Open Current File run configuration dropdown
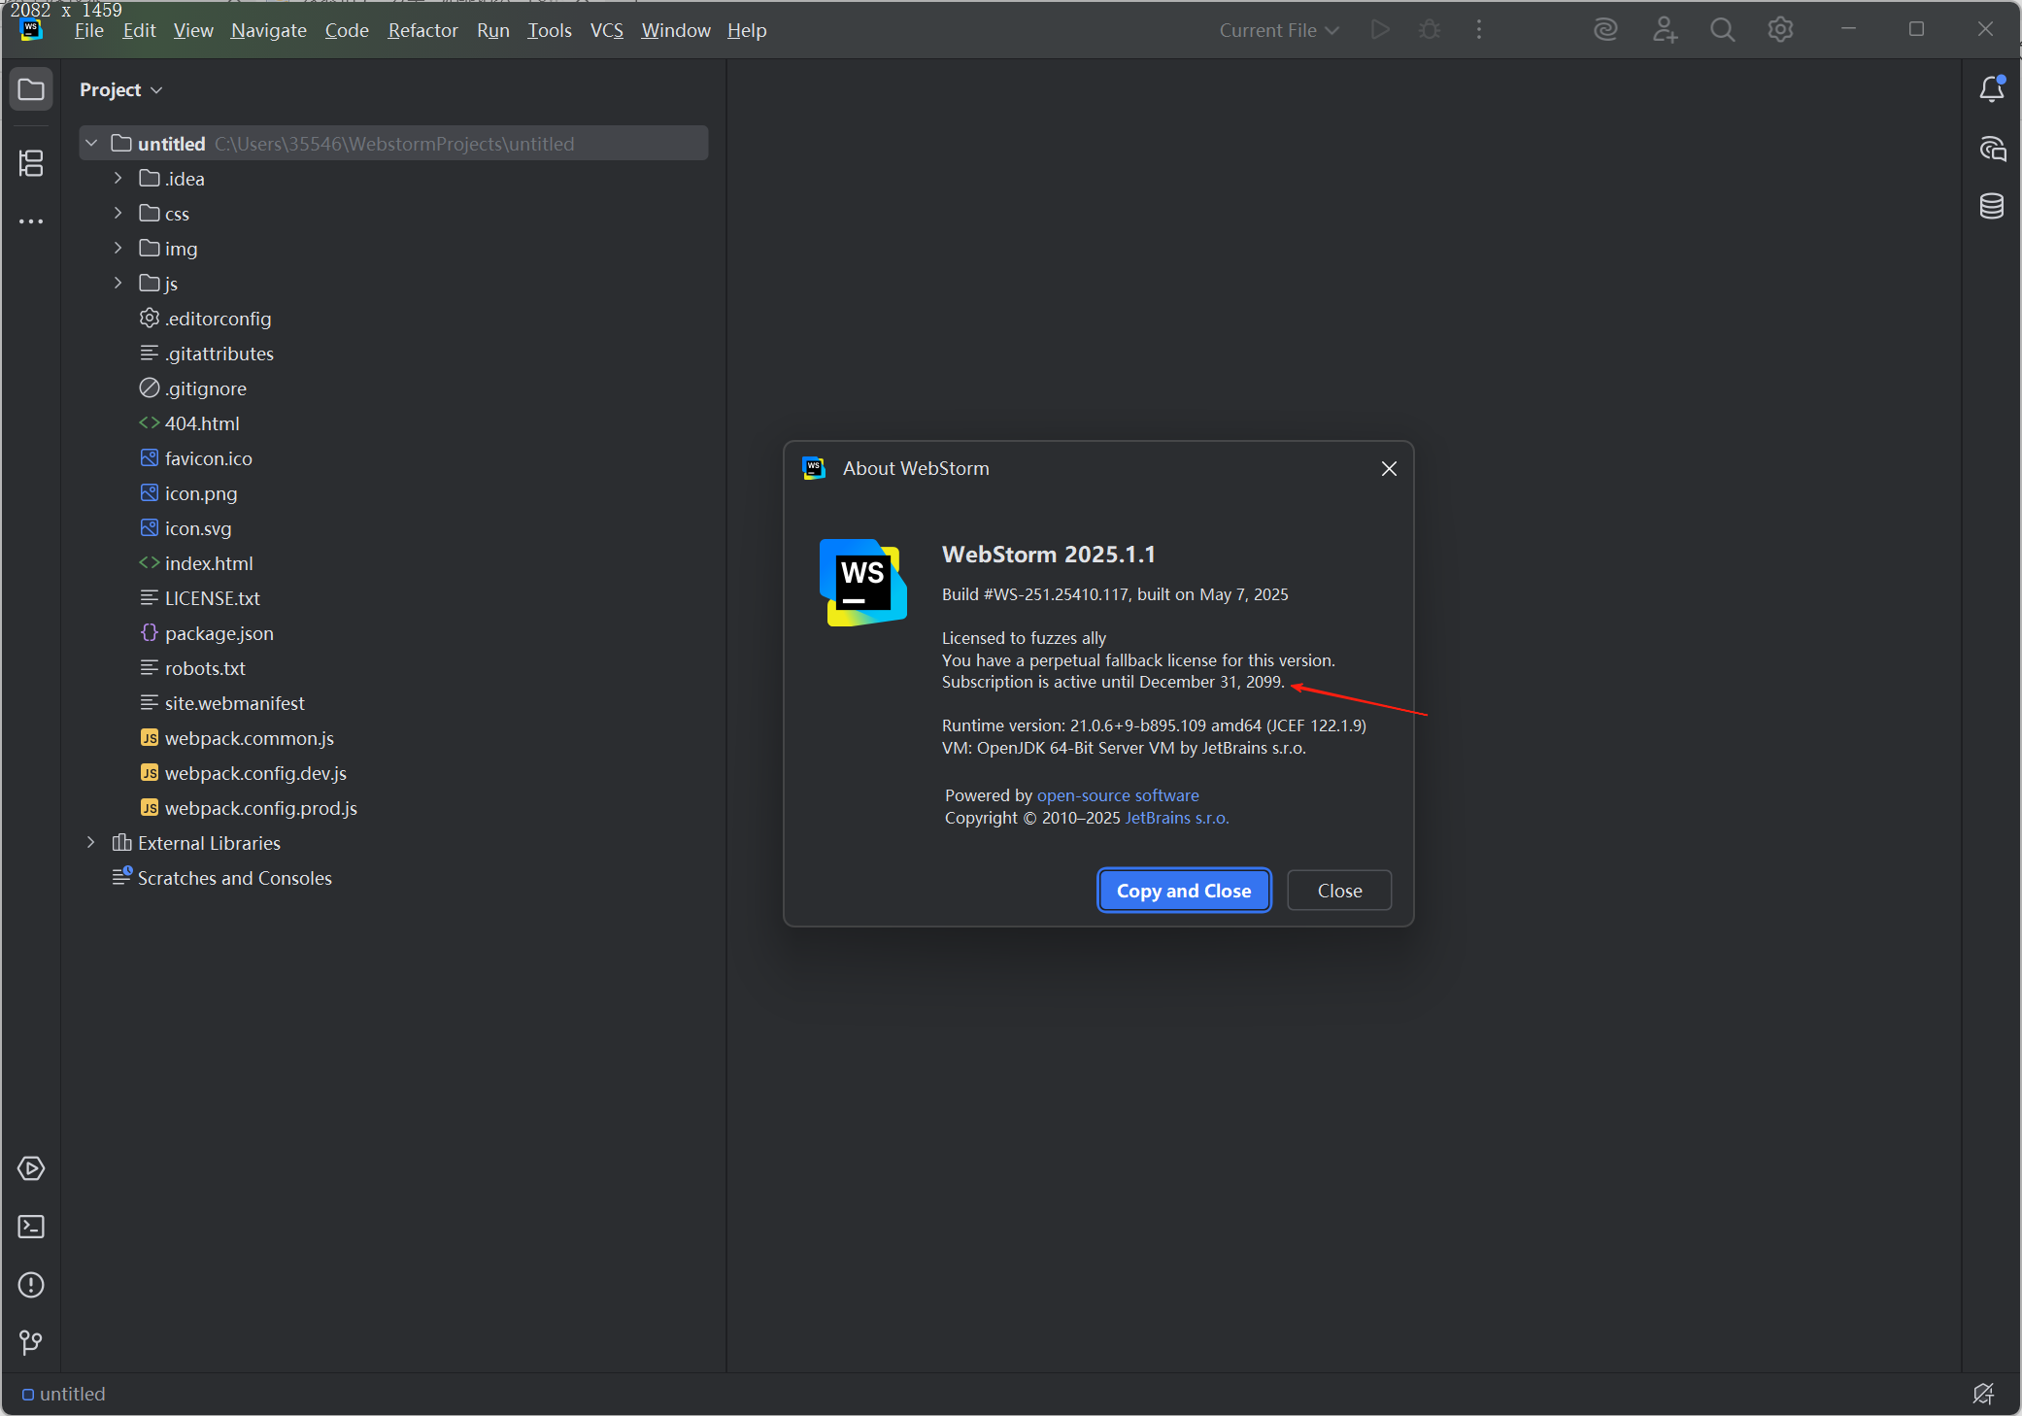 click(x=1279, y=30)
